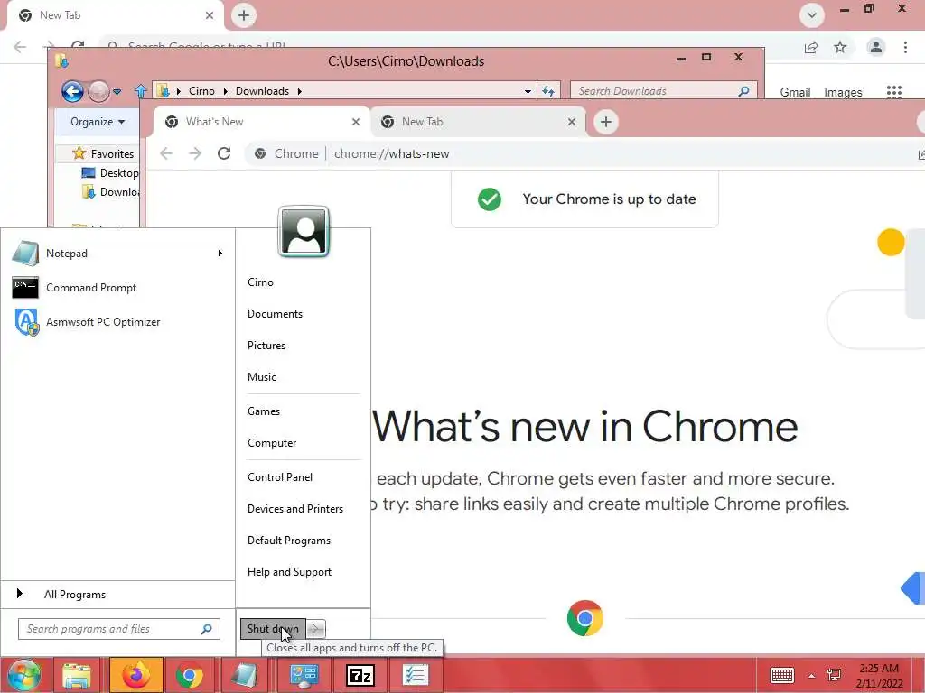Open Control Panel from Start menu

pos(280,477)
